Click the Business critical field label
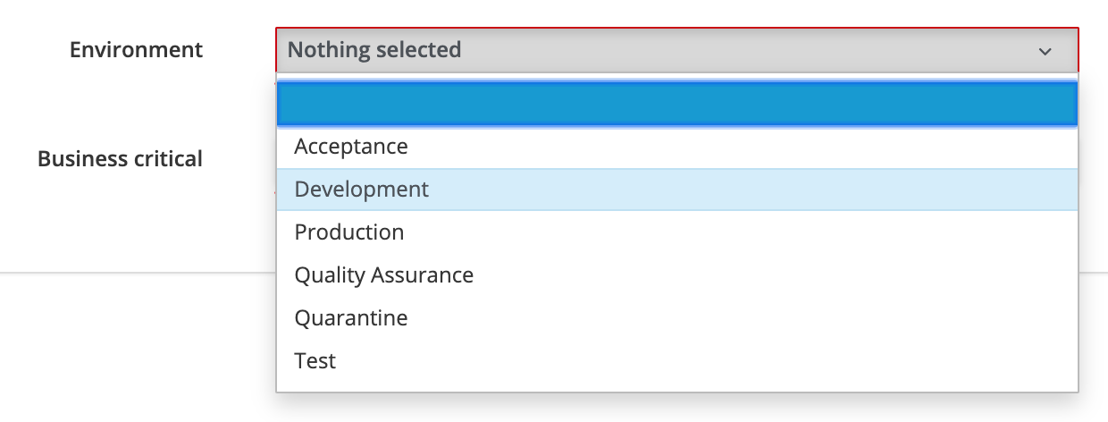 tap(121, 159)
